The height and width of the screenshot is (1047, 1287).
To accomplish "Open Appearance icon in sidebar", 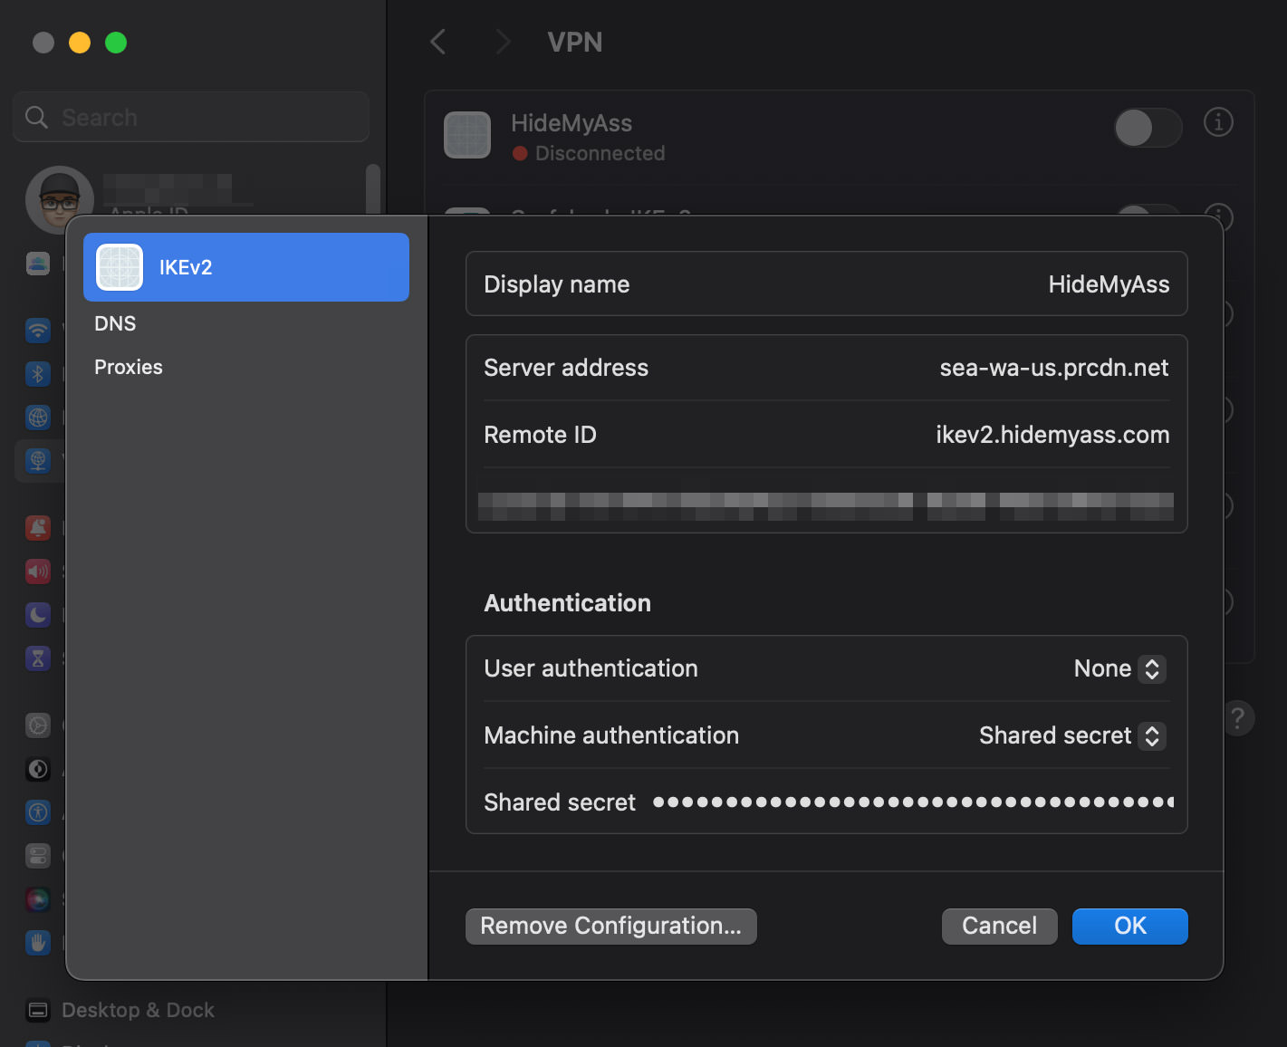I will pyautogui.click(x=38, y=768).
